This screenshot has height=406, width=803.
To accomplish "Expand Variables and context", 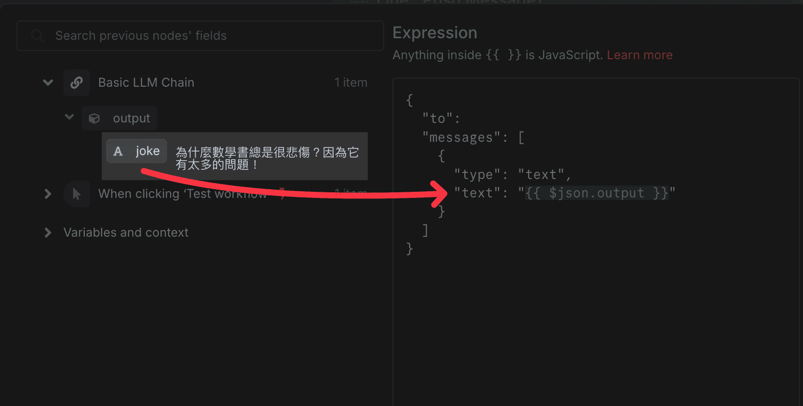I will [48, 233].
